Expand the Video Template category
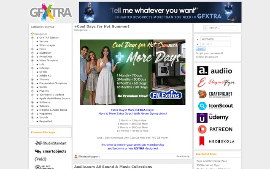The image size is (270, 169). click(x=32, y=60)
